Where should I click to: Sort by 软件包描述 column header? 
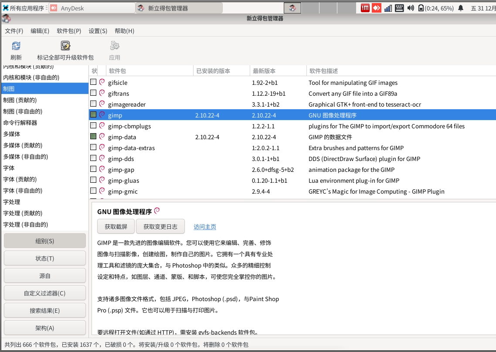pyautogui.click(x=401, y=71)
